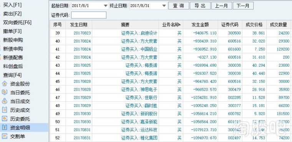The image size is (292, 142).
Task: Open the 买入[F1] menu item
Action: [x=12, y=5]
